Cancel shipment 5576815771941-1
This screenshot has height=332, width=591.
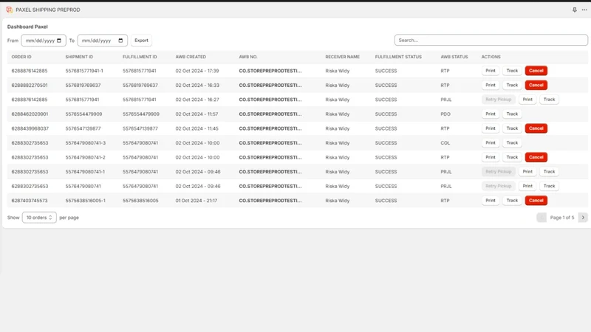536,71
